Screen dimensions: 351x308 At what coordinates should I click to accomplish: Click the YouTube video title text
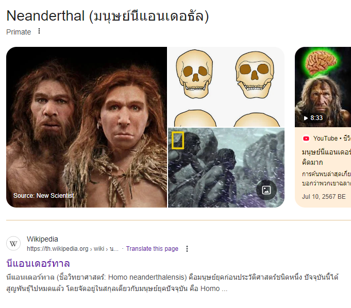click(x=326, y=157)
